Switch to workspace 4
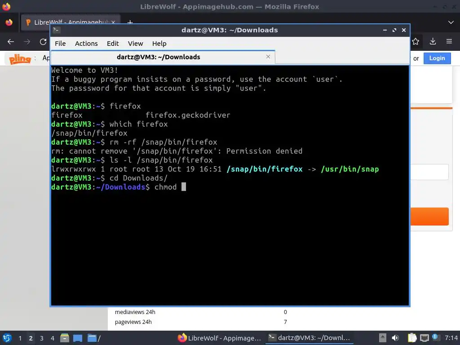The image size is (460, 345). 53,338
